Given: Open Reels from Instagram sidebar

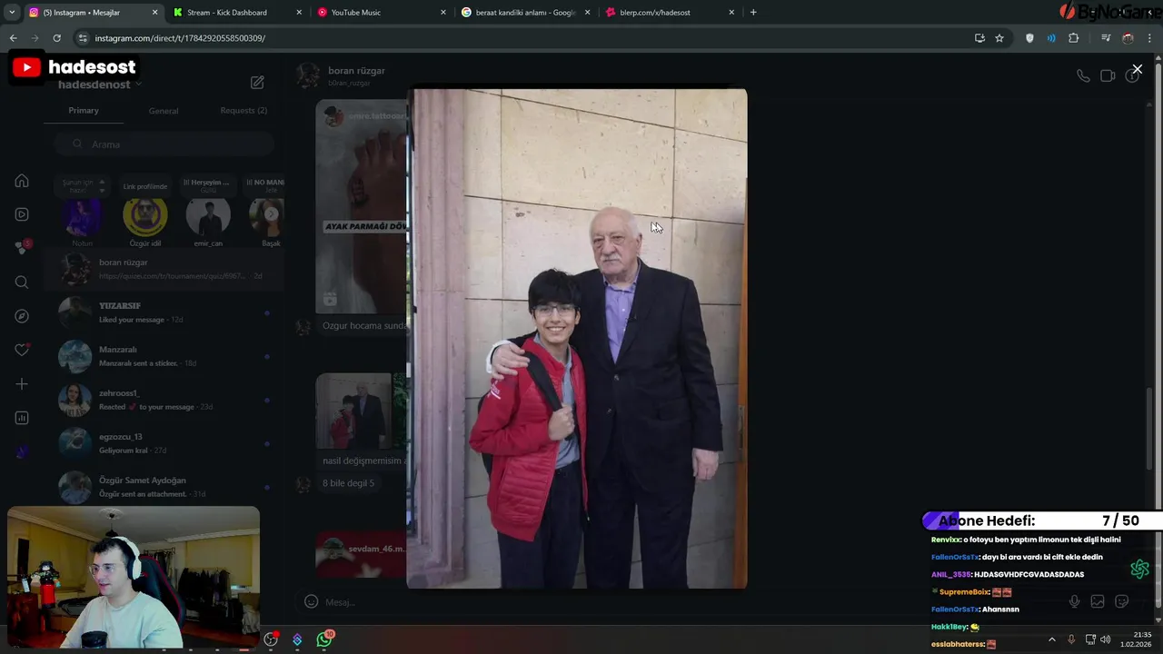Looking at the screenshot, I should click(22, 214).
